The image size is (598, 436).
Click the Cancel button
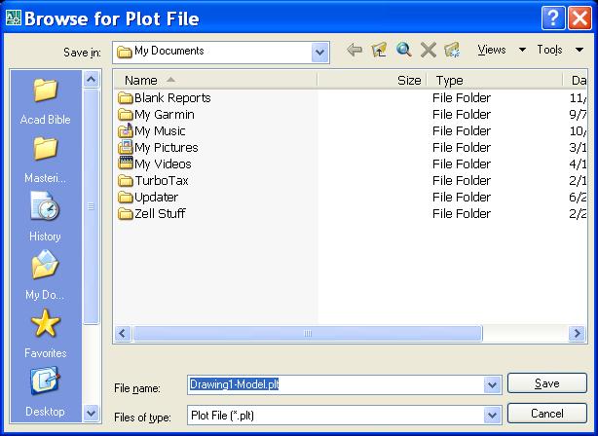[546, 414]
